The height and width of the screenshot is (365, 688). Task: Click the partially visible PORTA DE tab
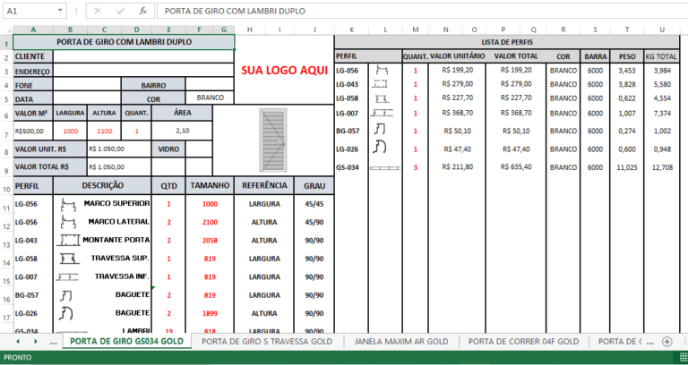[x=620, y=342]
